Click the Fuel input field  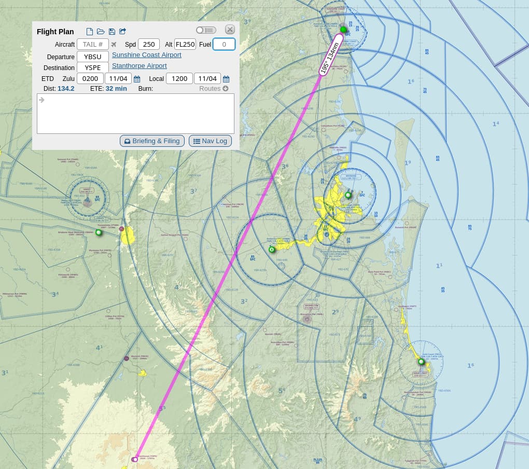pos(224,45)
